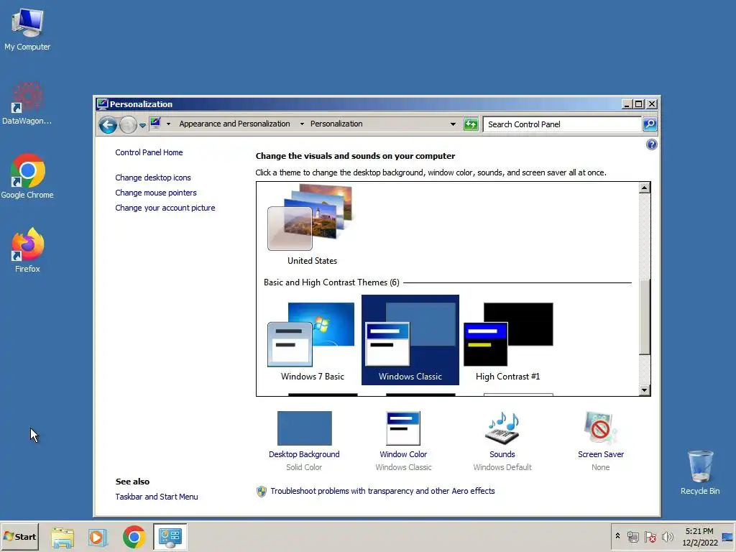Open My Computer desktop icon
736x552 pixels.
[x=27, y=29]
